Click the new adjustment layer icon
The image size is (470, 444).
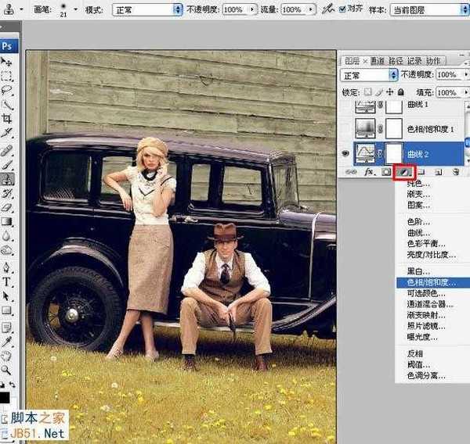coord(405,171)
